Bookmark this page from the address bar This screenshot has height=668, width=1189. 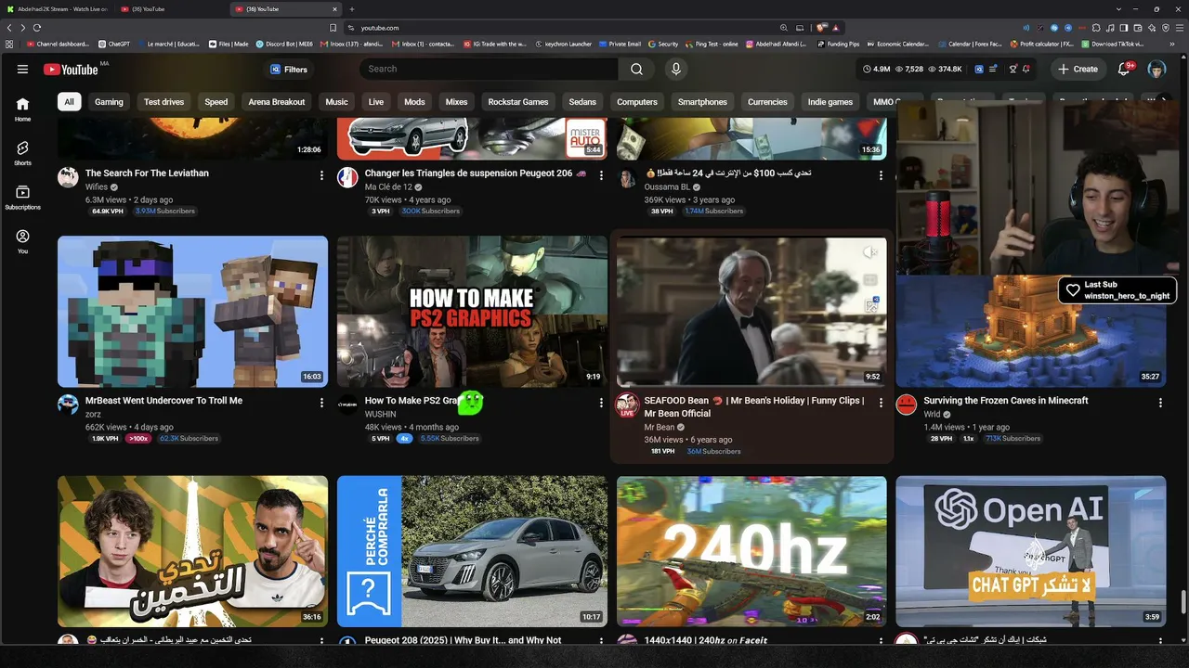[x=333, y=28]
